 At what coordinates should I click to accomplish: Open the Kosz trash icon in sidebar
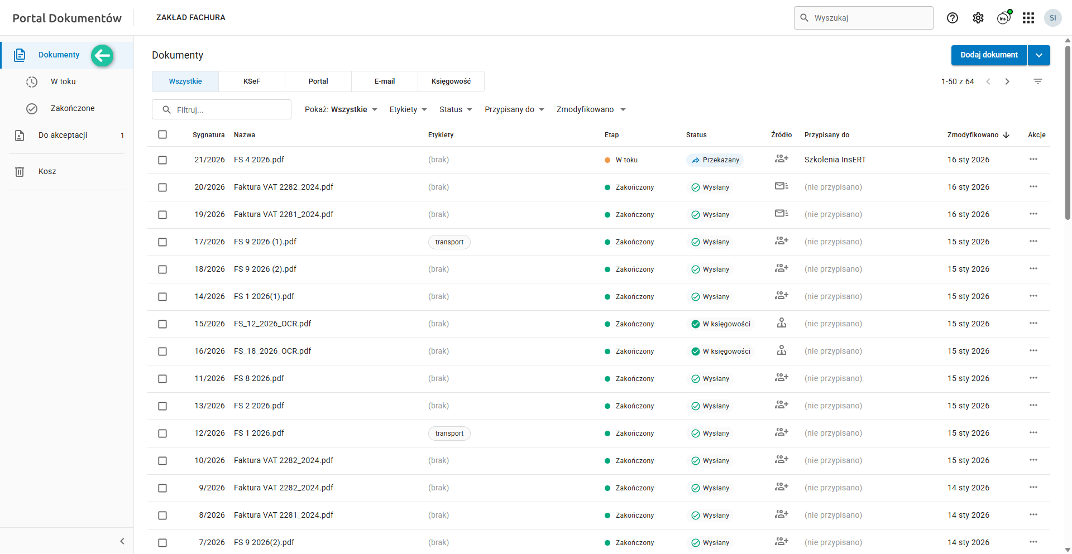20,171
